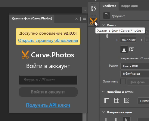Viewport: 149px width, 121px height.
Task: Click Получить API ключ link
Action: point(48,105)
